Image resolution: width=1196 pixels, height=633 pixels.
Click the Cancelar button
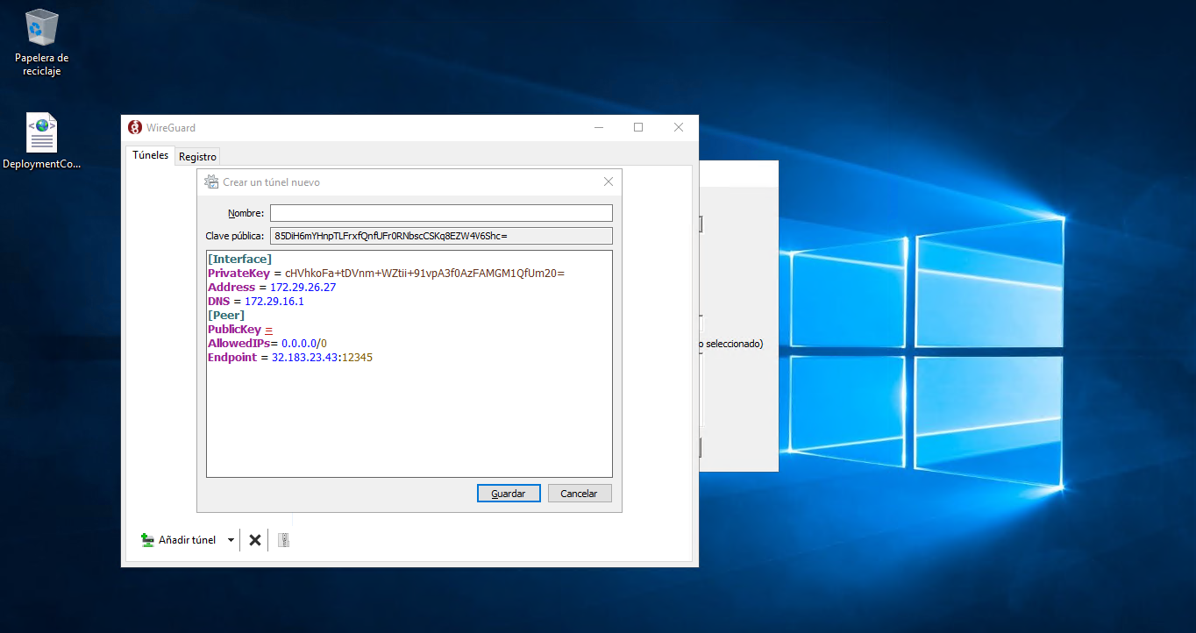(579, 494)
